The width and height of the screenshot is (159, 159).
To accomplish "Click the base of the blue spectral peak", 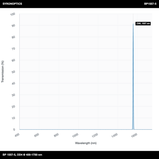I will (x=133, y=128).
